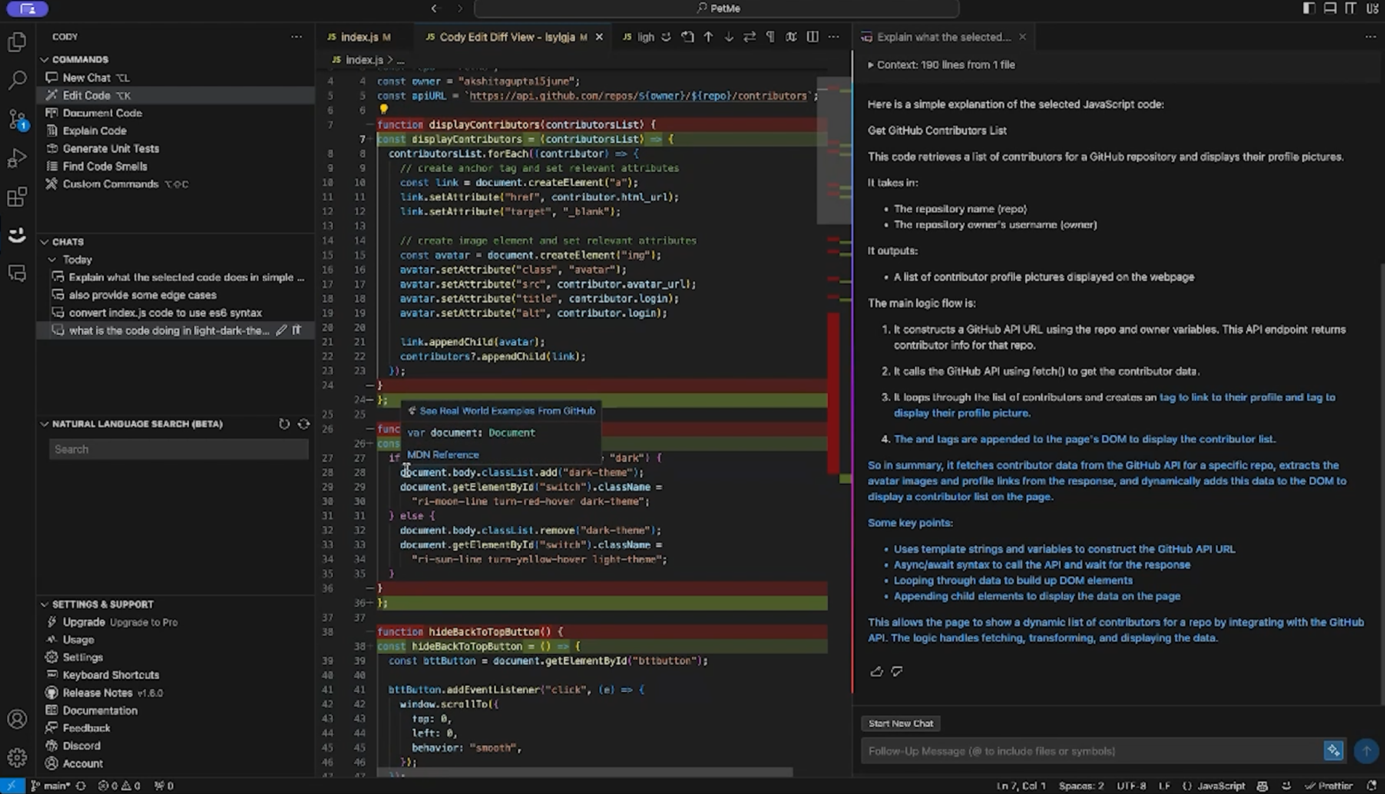This screenshot has width=1385, height=794.
Task: Select the Explorer icon in the activity bar
Action: pyautogui.click(x=17, y=42)
